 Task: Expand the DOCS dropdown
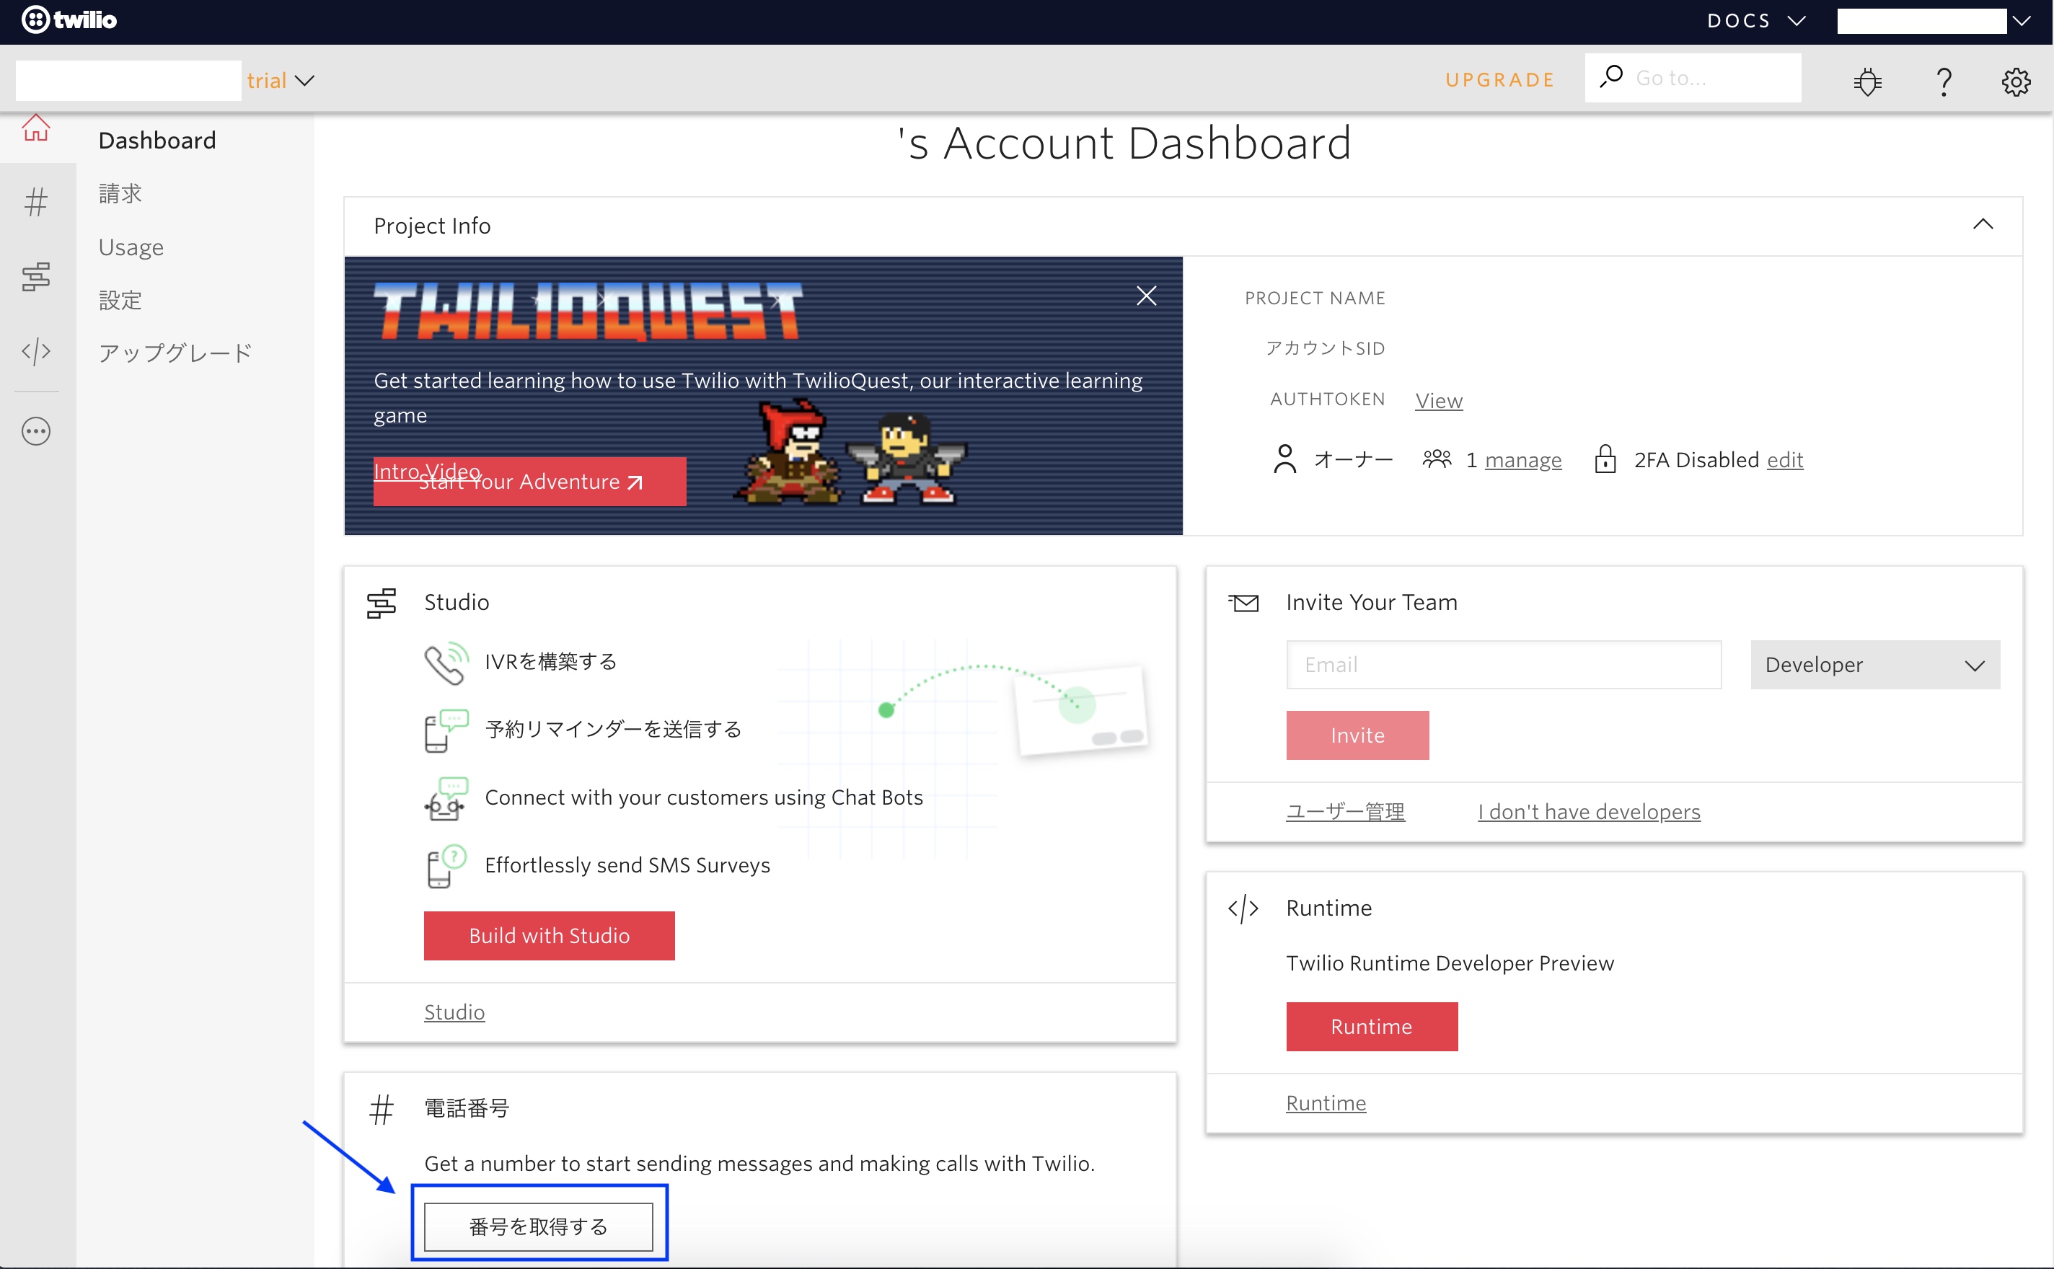(1756, 20)
